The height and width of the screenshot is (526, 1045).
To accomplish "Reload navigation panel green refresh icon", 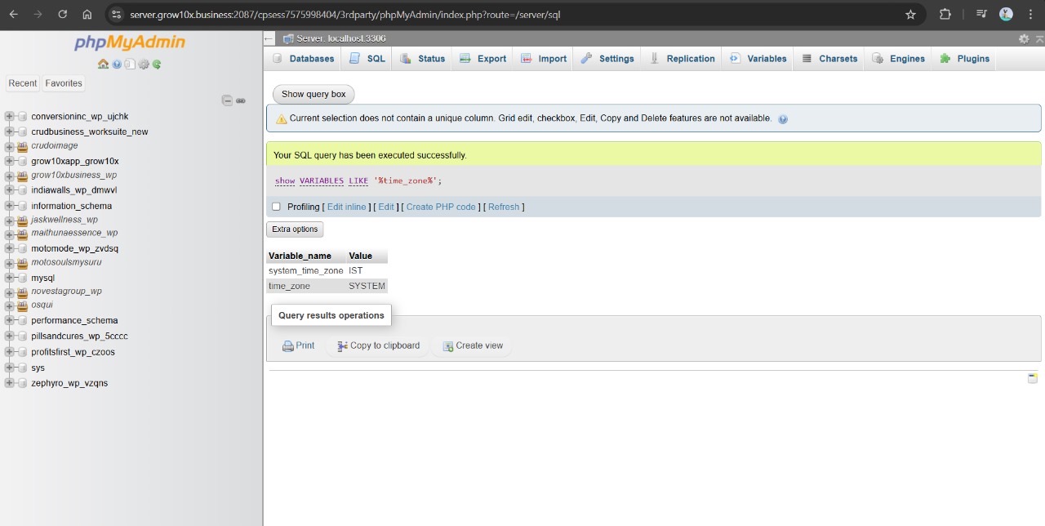I will point(157,64).
